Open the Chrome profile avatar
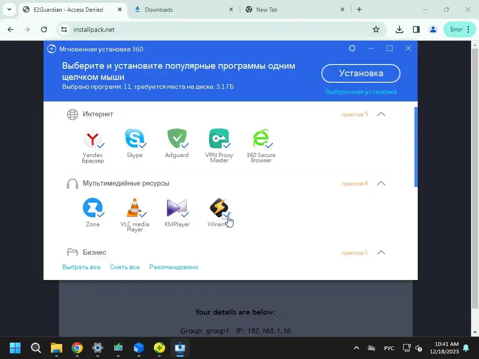The height and width of the screenshot is (359, 479). 433,29
